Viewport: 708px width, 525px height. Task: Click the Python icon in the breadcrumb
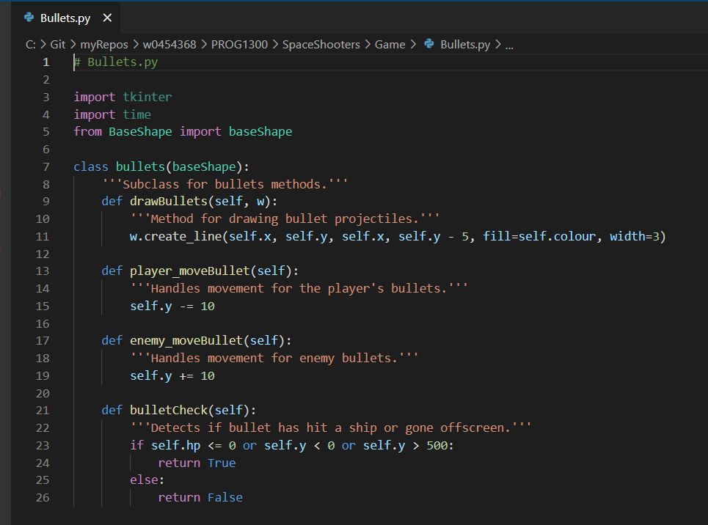[429, 44]
